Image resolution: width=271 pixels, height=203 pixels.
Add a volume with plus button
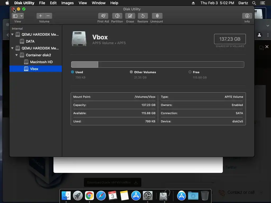[40, 16]
